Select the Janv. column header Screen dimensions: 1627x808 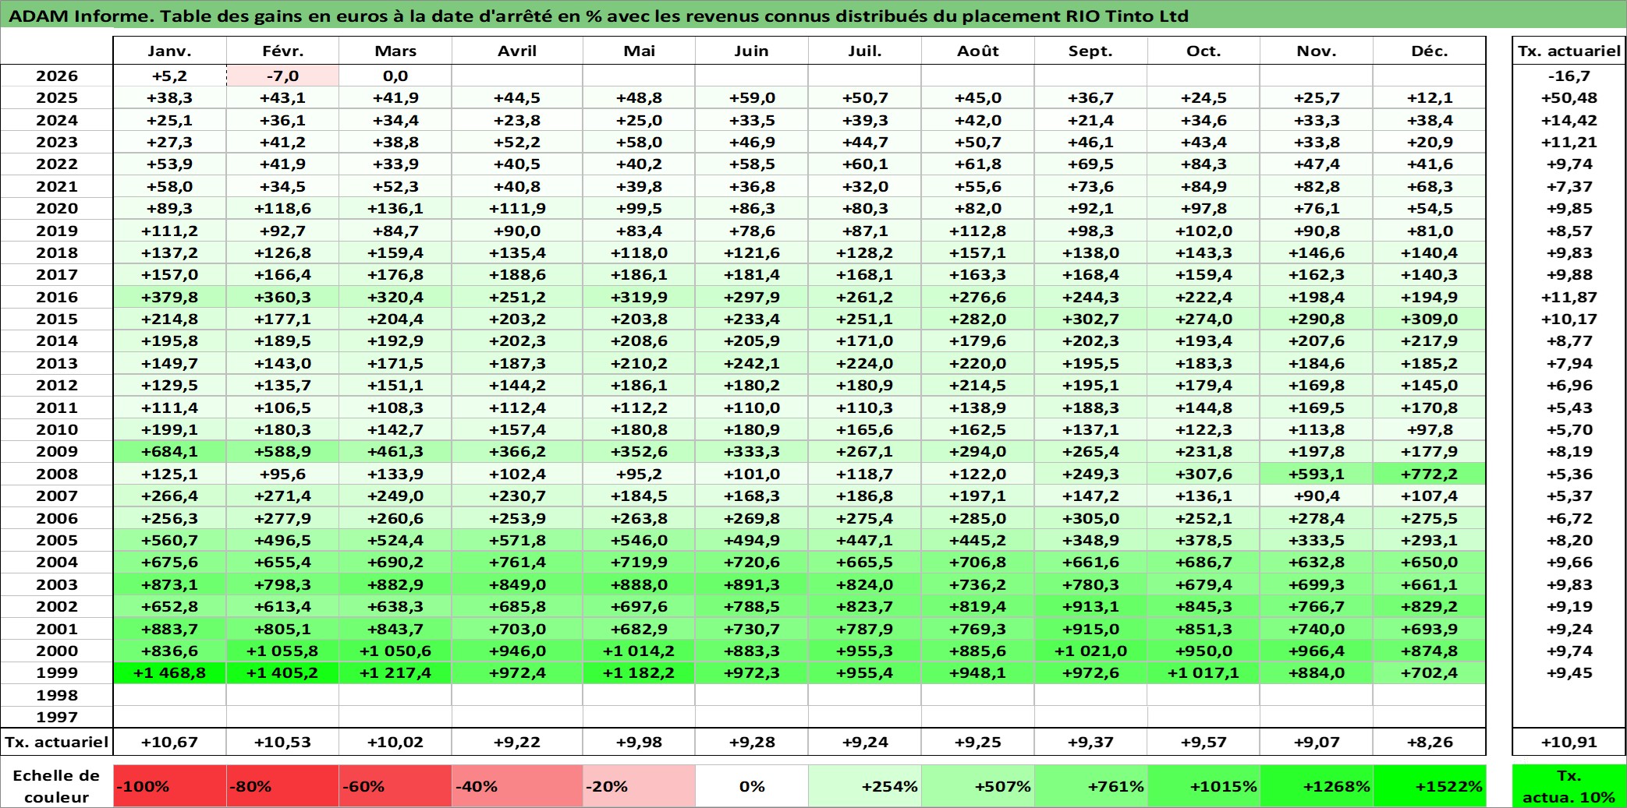click(x=169, y=51)
